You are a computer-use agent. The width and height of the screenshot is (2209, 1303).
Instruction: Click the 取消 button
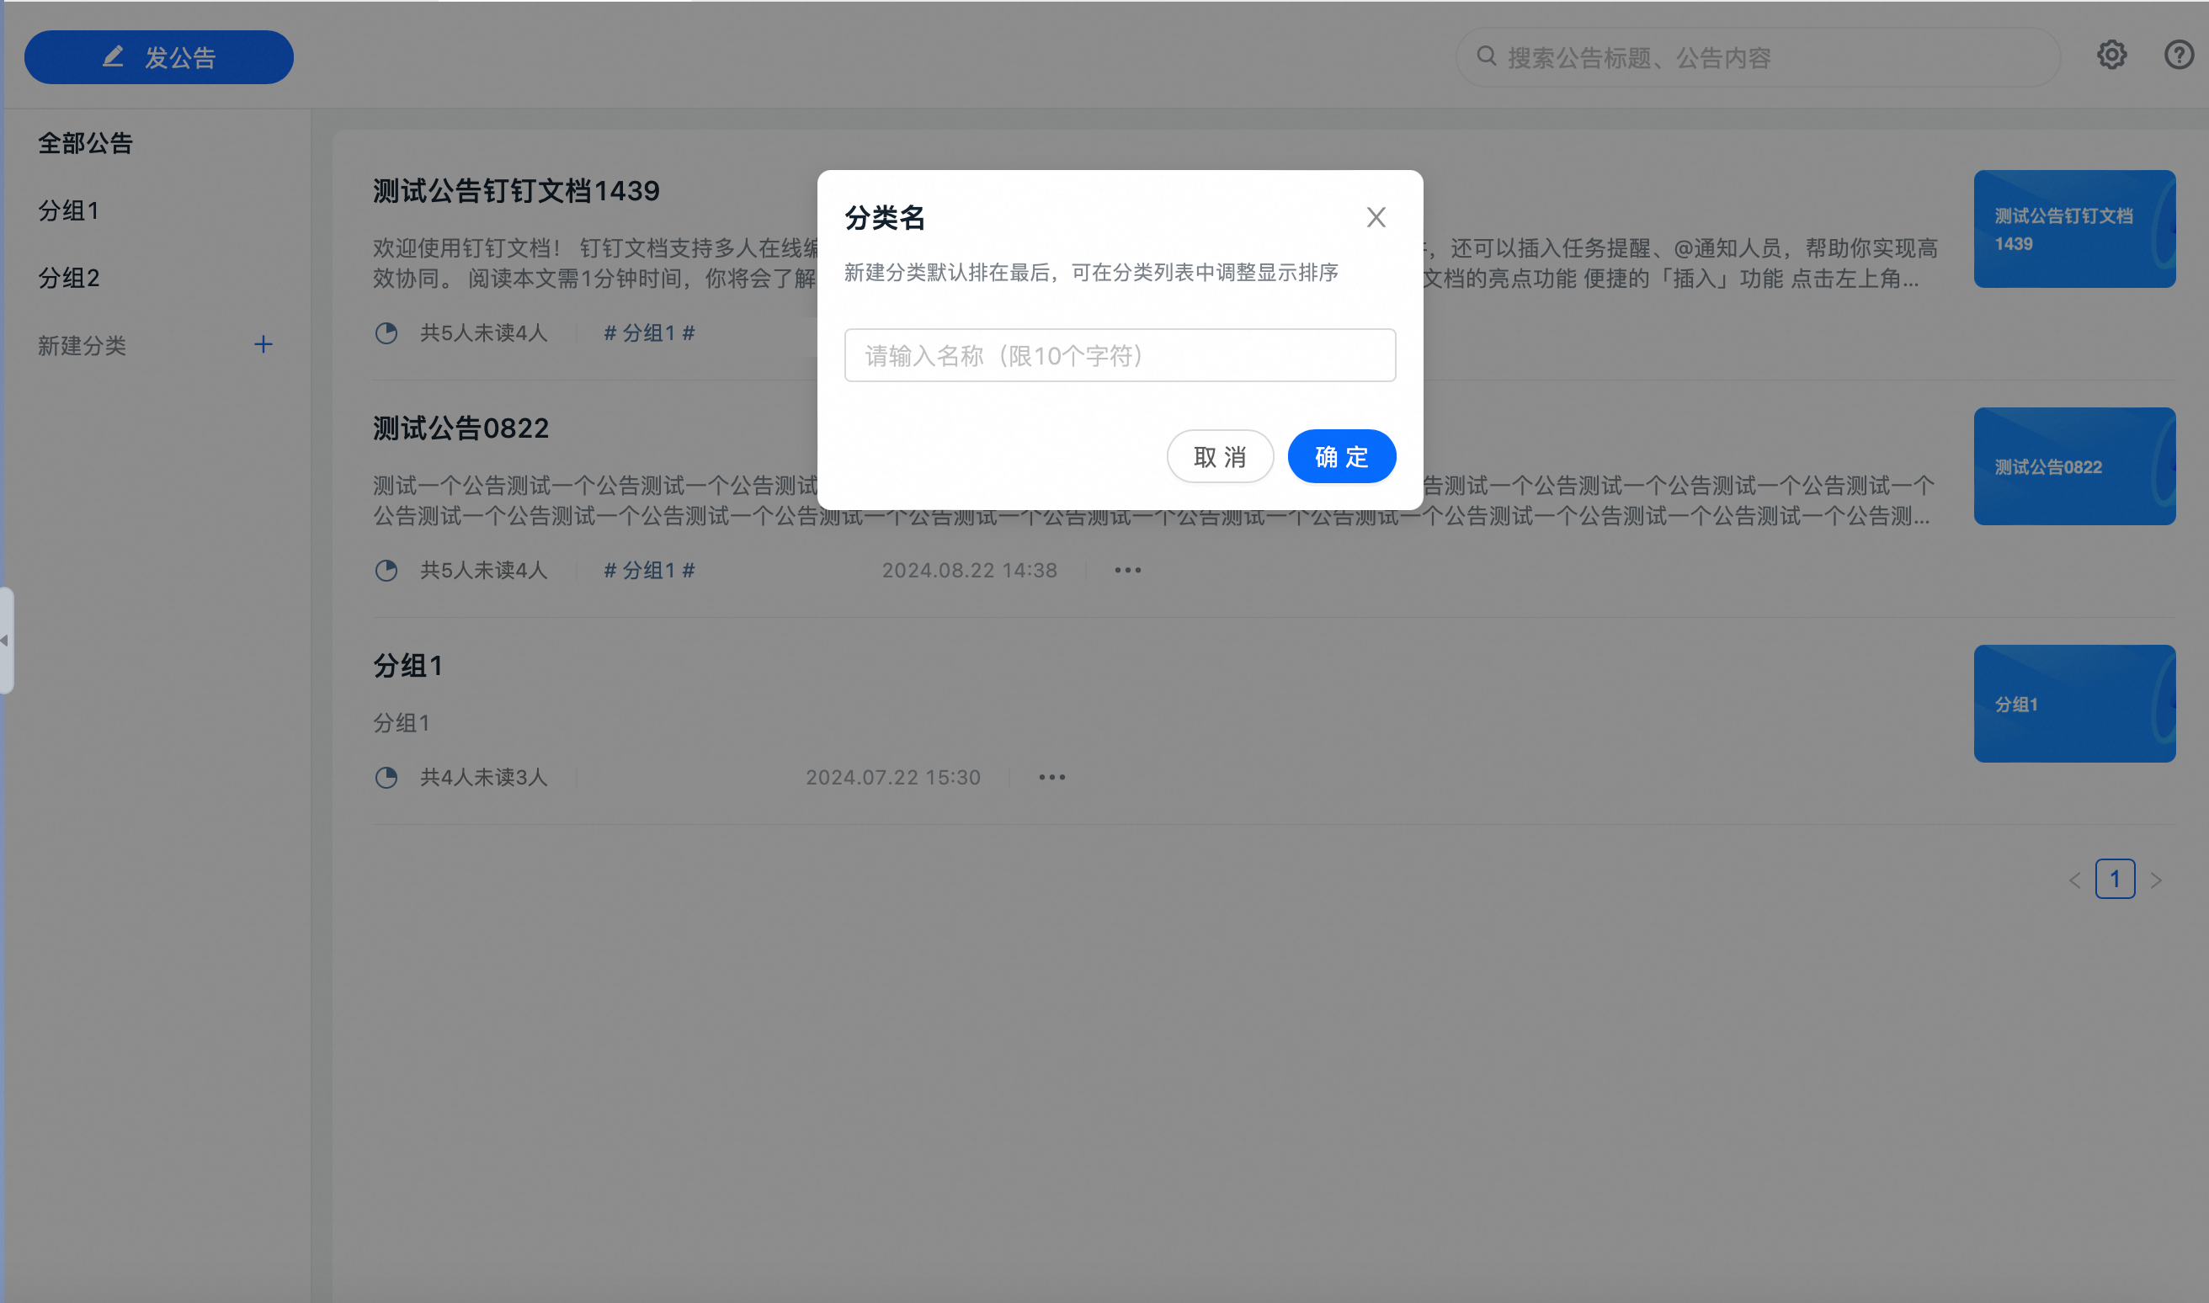(1220, 456)
